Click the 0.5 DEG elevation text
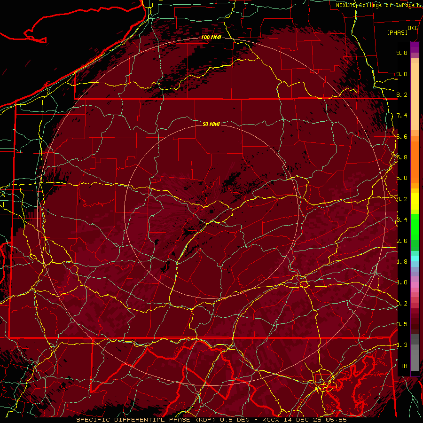 (235, 420)
